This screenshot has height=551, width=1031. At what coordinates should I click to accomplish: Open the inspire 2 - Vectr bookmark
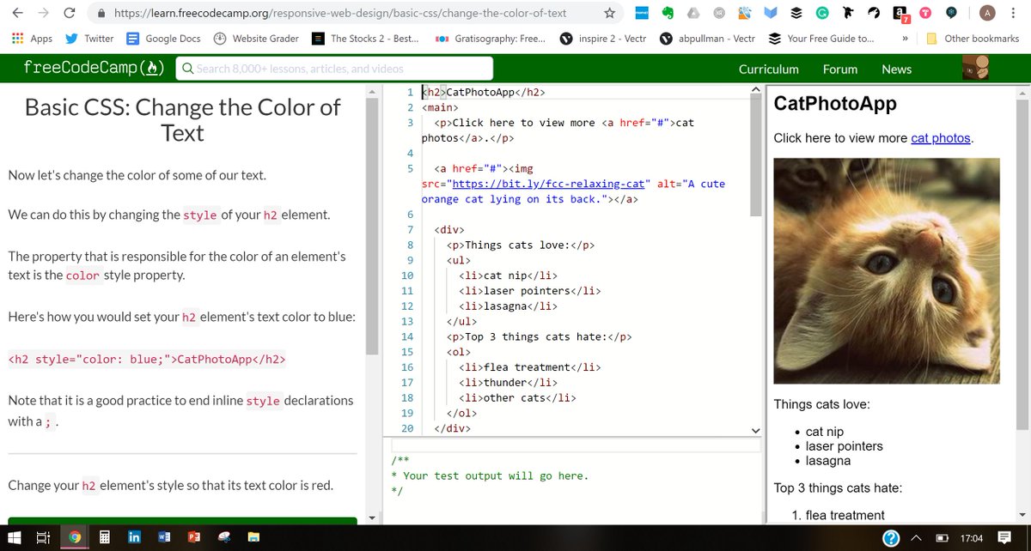[x=602, y=39]
